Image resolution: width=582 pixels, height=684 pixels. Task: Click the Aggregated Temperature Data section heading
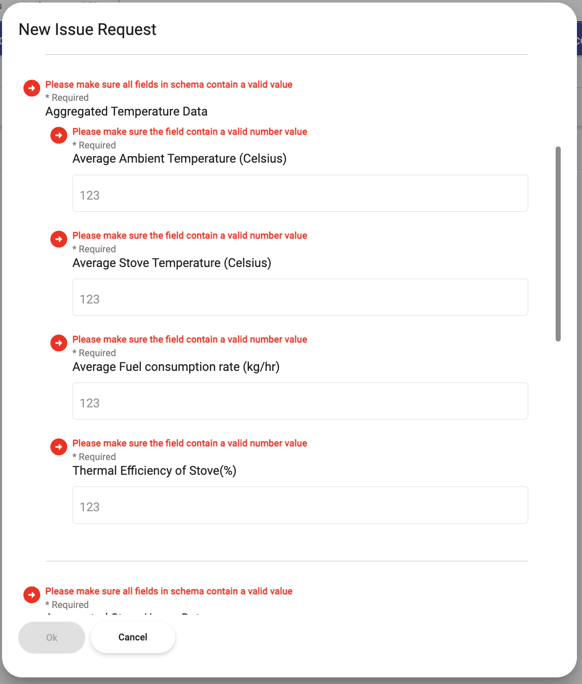pyautogui.click(x=126, y=111)
